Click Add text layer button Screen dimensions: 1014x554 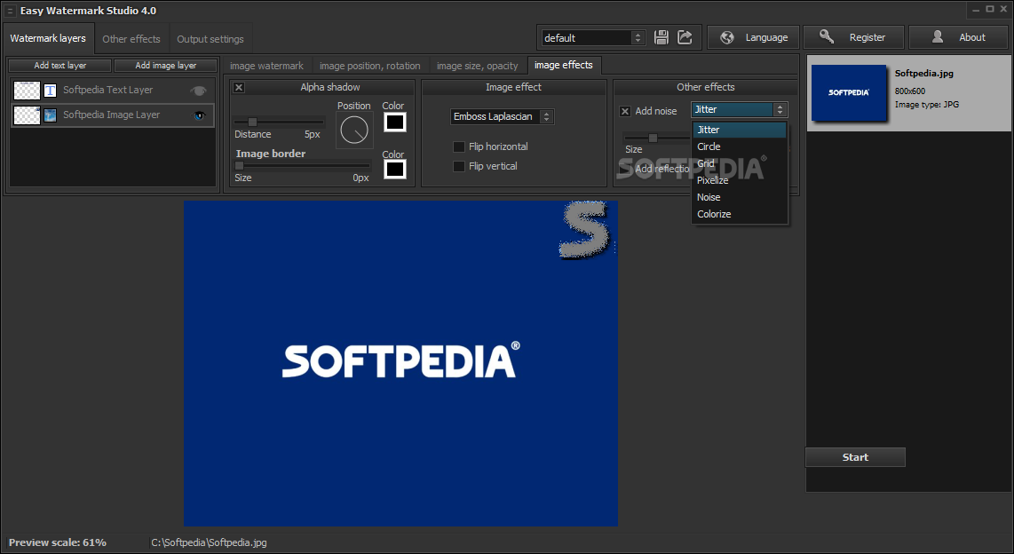click(x=60, y=66)
